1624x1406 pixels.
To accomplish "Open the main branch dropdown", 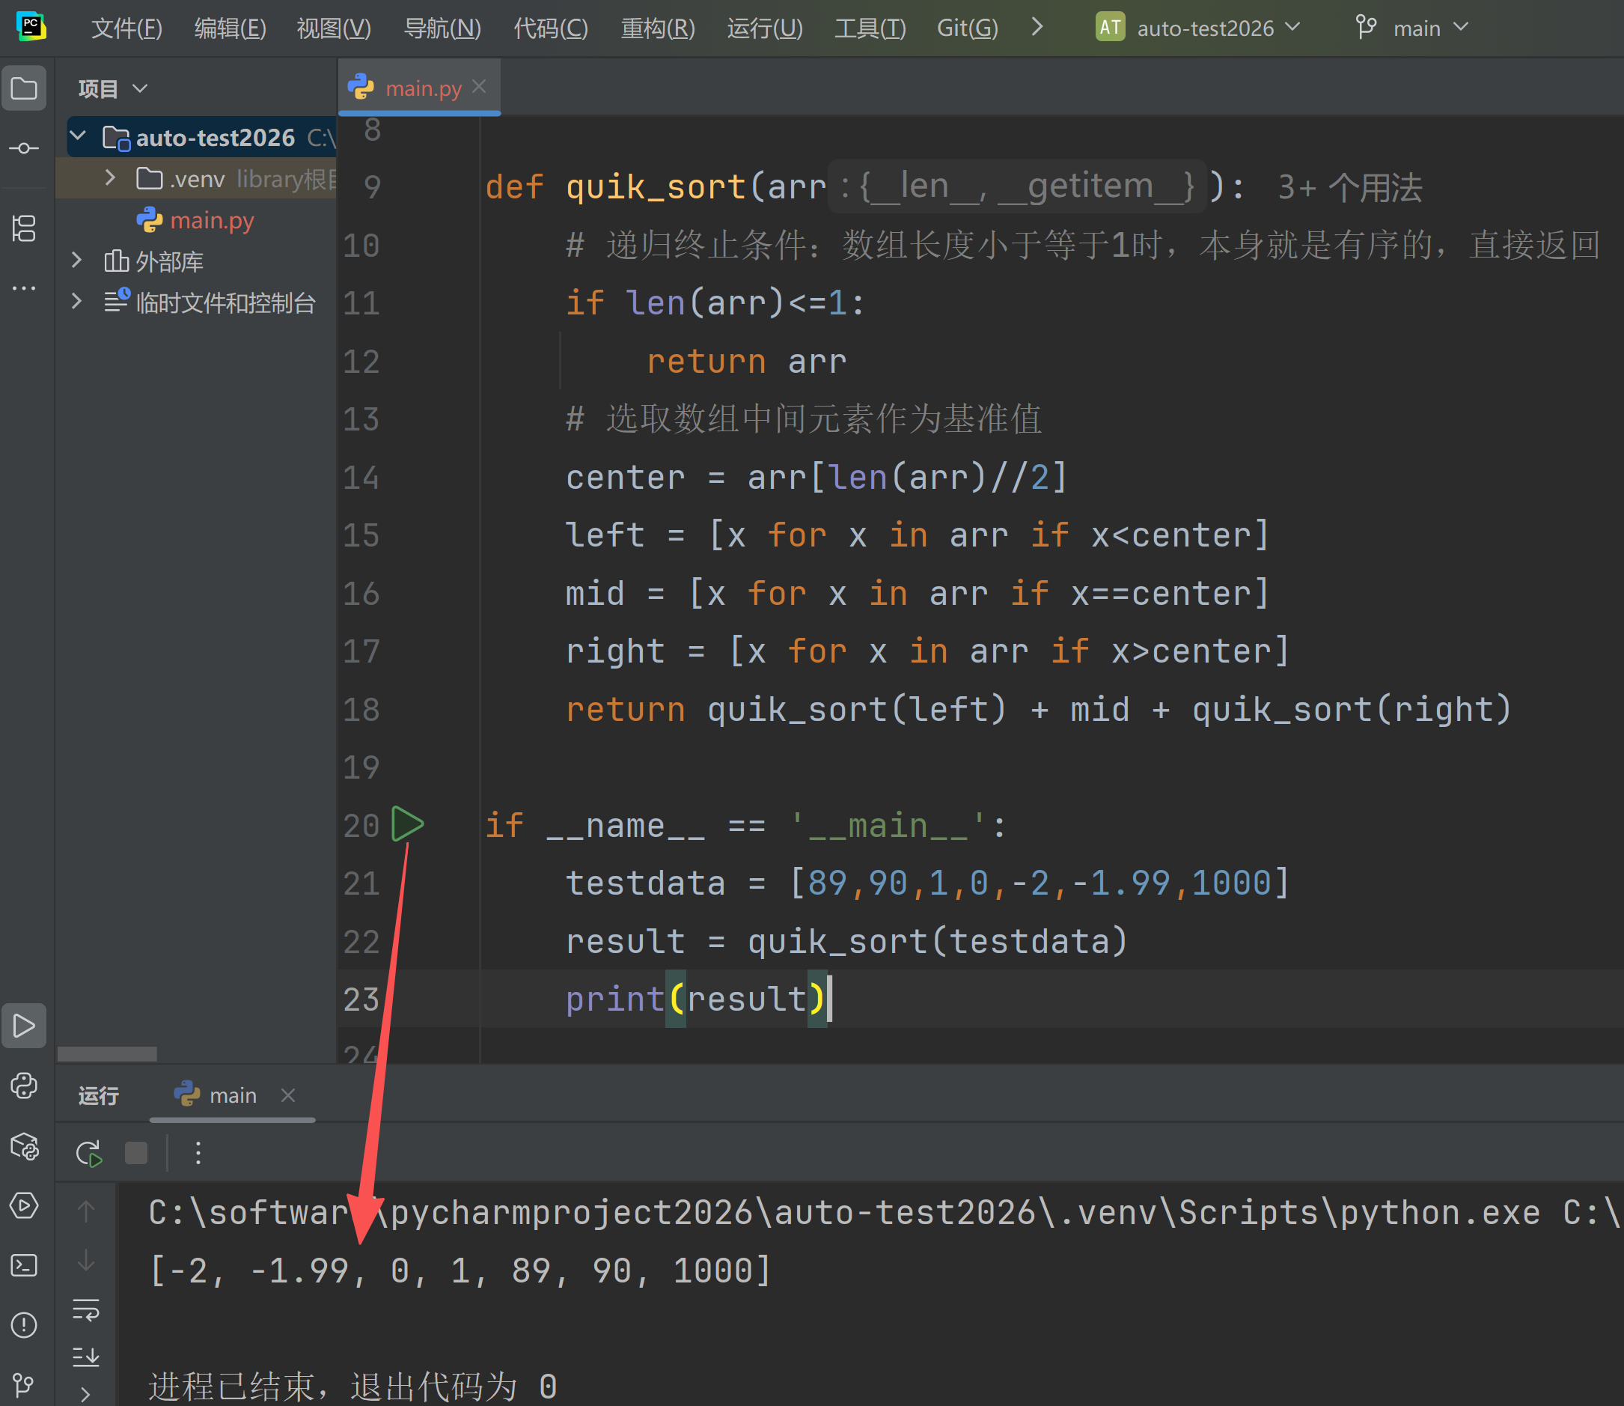I will pos(1411,28).
